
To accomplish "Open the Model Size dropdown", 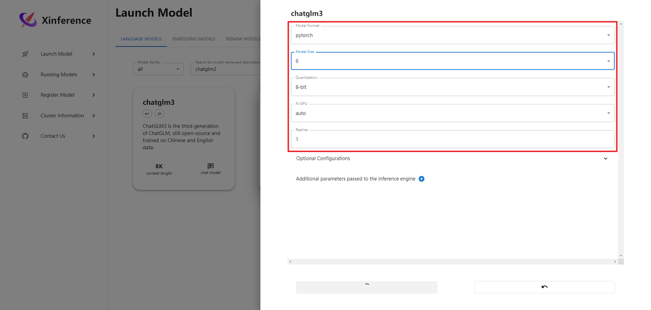I will [452, 61].
